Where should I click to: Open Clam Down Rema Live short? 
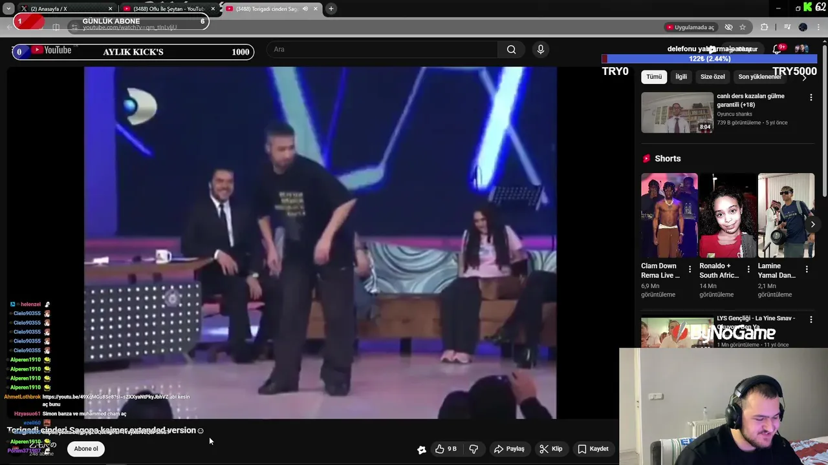coord(669,215)
